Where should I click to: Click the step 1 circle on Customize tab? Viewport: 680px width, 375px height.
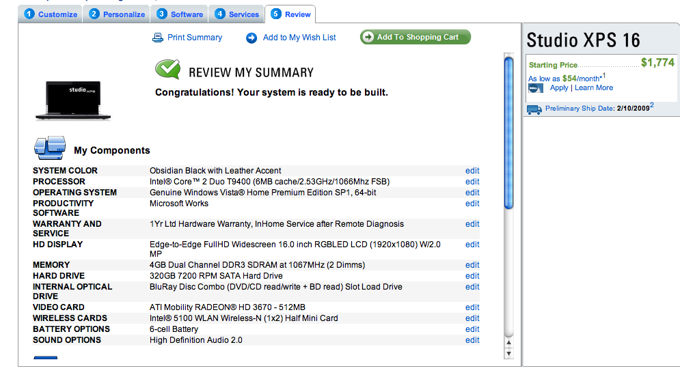click(29, 14)
